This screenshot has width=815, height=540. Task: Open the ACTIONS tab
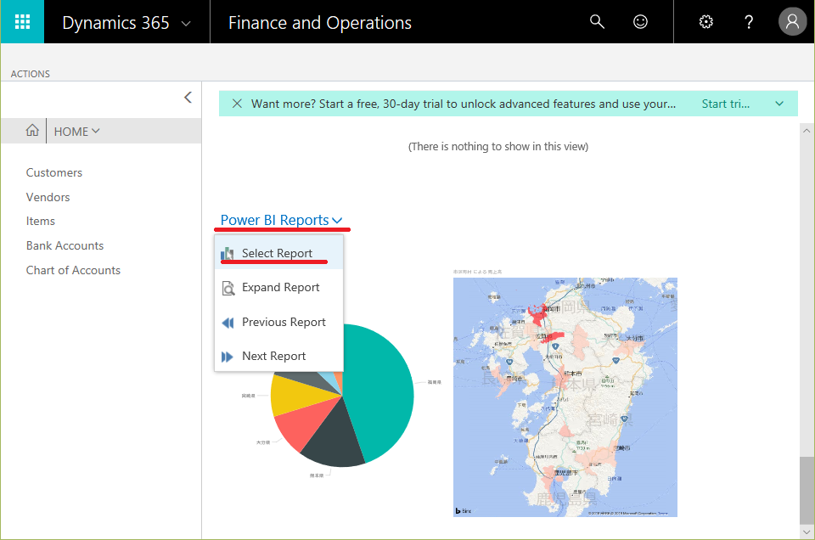click(31, 74)
